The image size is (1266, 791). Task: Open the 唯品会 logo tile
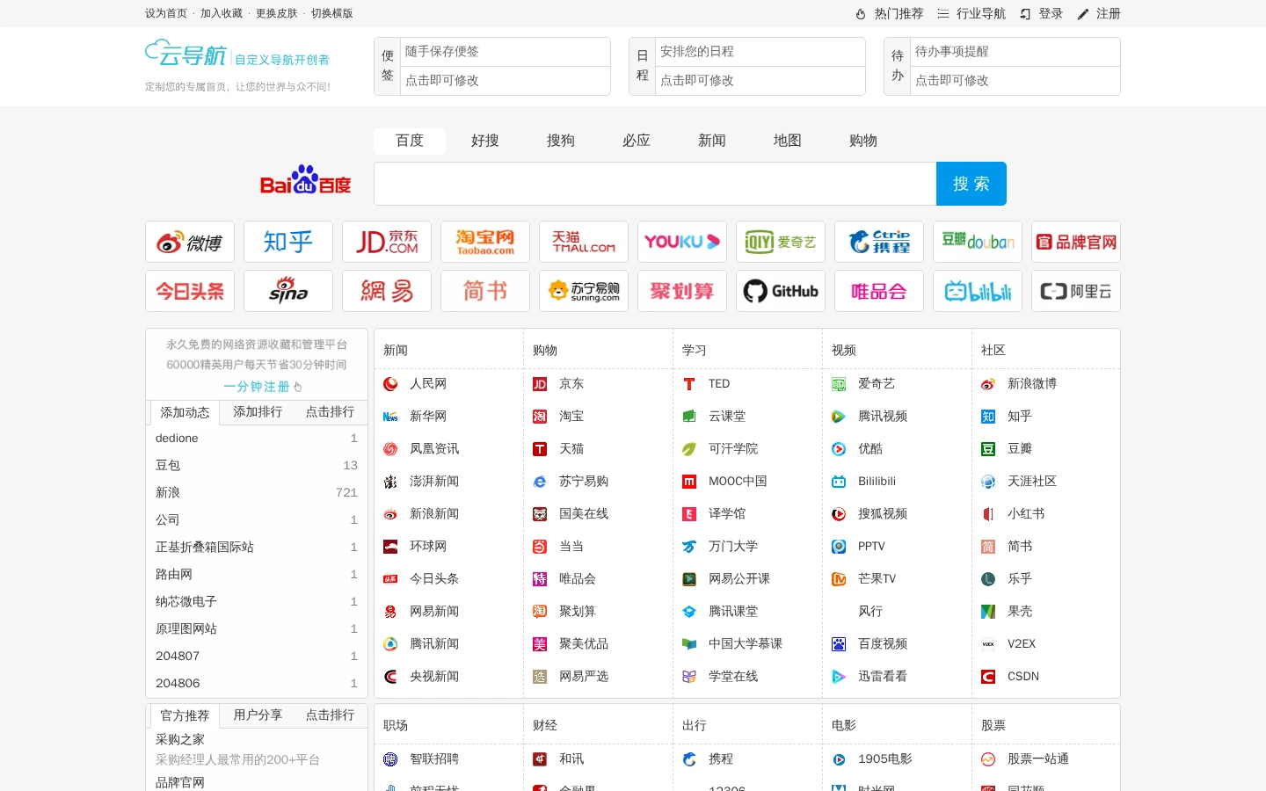coord(879,291)
